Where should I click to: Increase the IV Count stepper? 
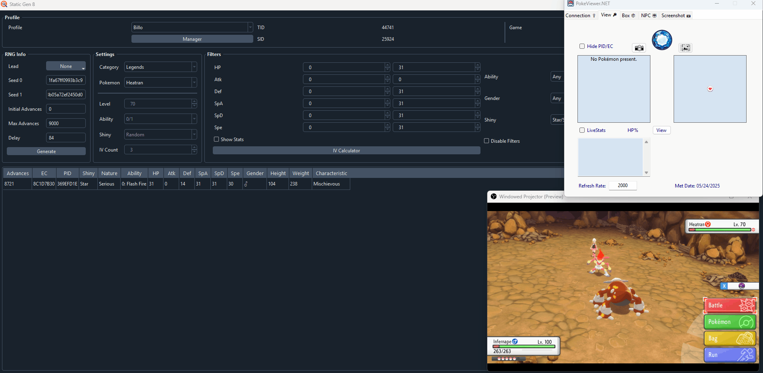click(194, 148)
